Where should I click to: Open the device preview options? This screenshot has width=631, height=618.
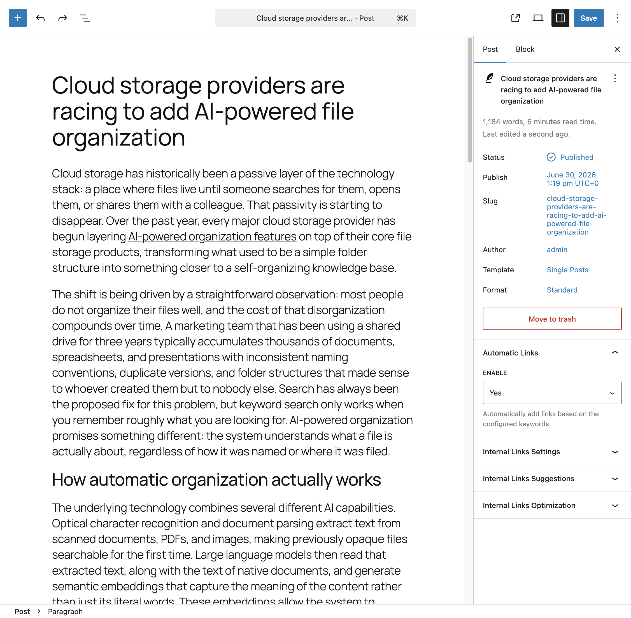(538, 18)
